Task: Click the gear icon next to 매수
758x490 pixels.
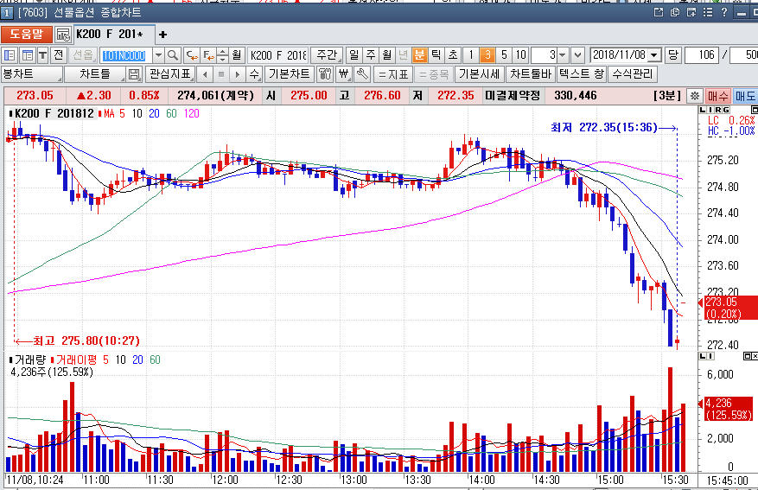Action: click(696, 95)
